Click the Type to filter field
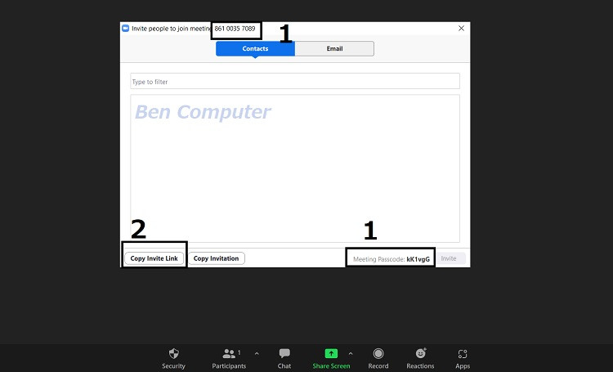Viewport: 613px width, 372px height. (x=295, y=82)
